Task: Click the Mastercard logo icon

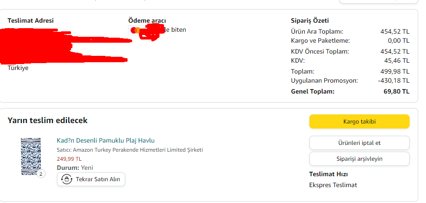Action: pyautogui.click(x=134, y=30)
